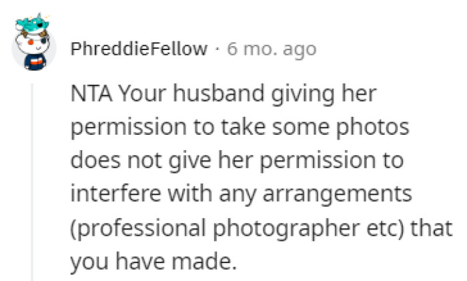Click the "6 mo. ago" timestamp

coord(272,49)
